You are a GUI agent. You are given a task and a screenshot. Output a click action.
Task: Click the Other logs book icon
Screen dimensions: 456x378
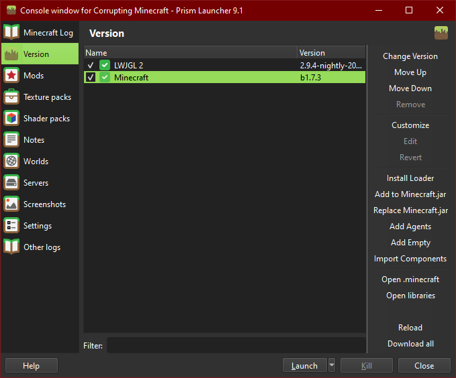(11, 247)
